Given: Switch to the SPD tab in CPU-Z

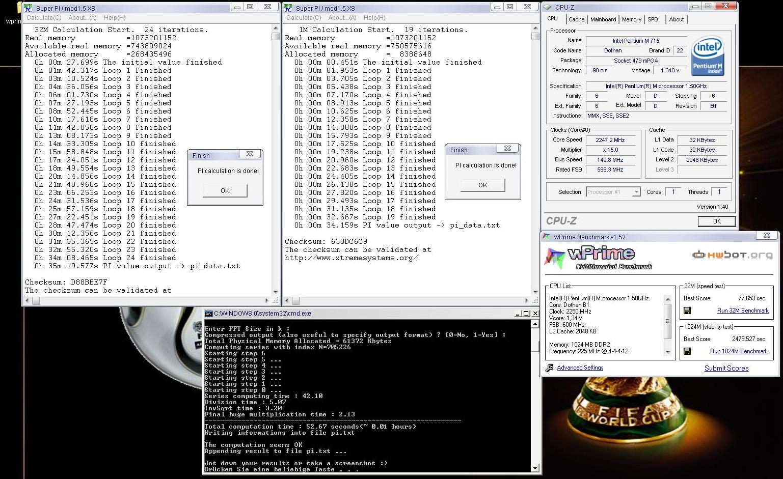Looking at the screenshot, I should 653,19.
